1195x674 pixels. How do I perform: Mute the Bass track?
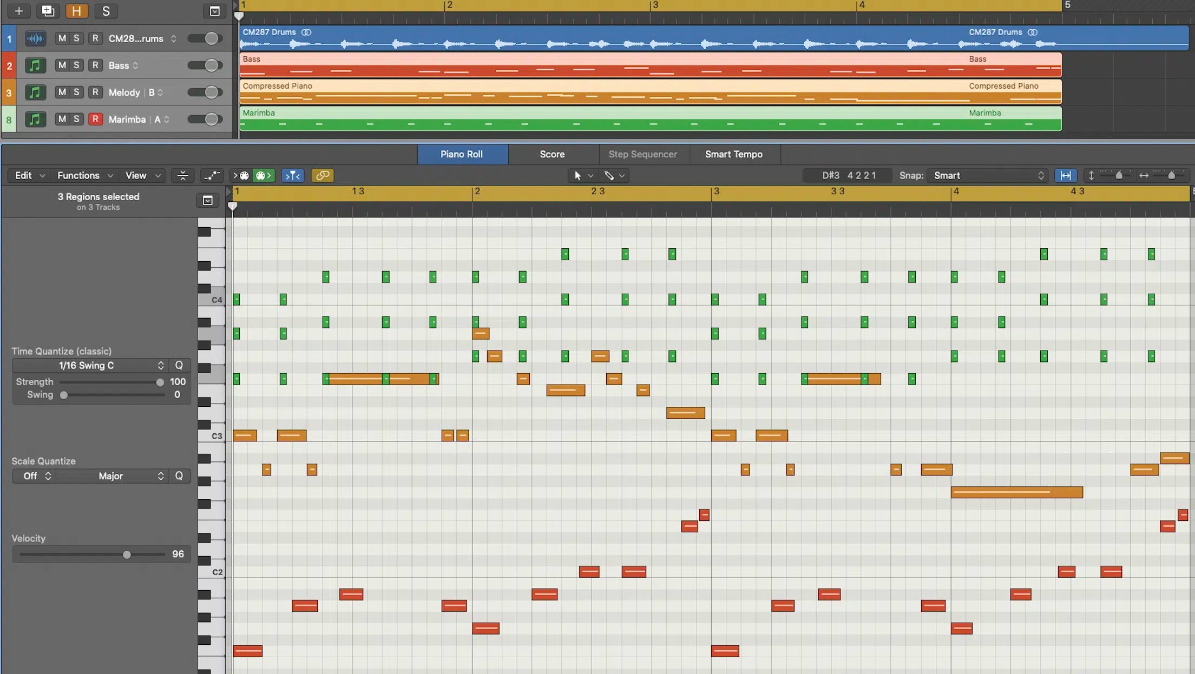click(62, 65)
